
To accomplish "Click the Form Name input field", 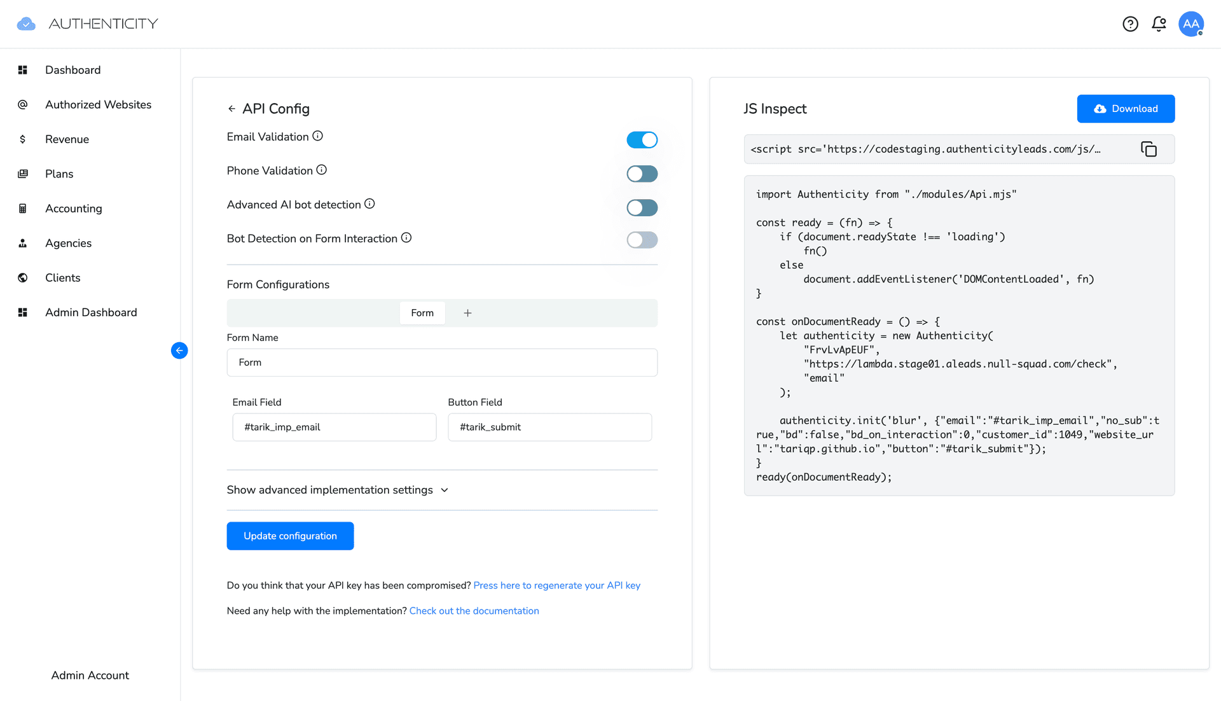I will coord(442,362).
